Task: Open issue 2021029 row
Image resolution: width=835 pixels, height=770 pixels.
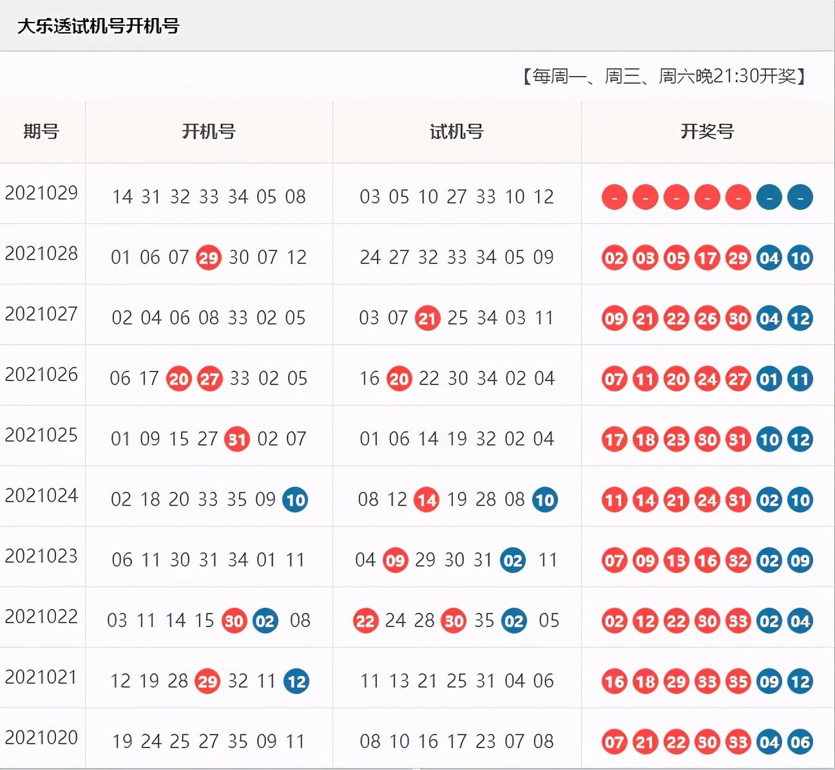Action: [x=417, y=194]
